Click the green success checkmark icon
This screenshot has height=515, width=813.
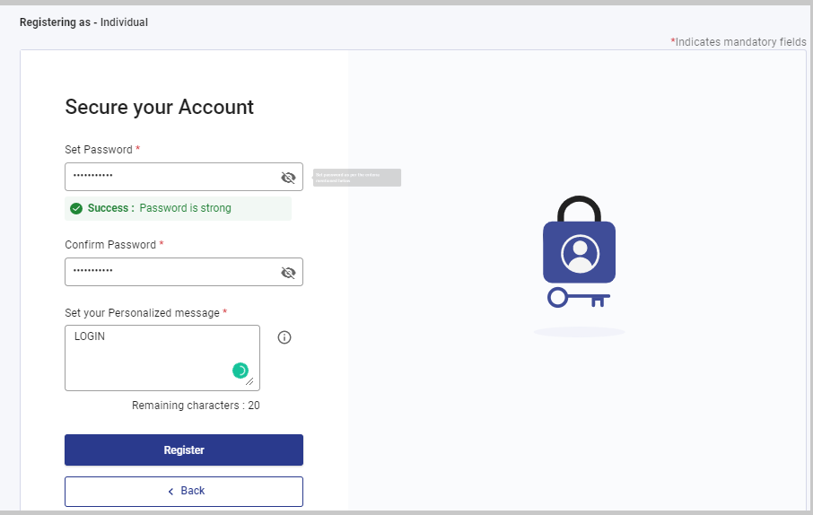[x=76, y=208]
